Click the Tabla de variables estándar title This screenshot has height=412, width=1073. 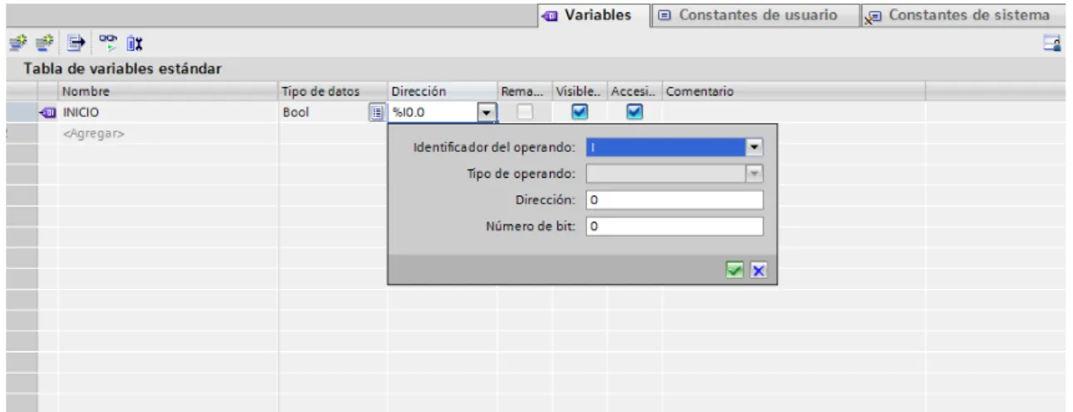pyautogui.click(x=122, y=68)
